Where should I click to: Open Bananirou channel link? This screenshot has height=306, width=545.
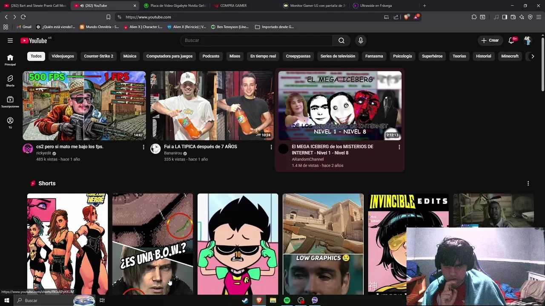[173, 153]
